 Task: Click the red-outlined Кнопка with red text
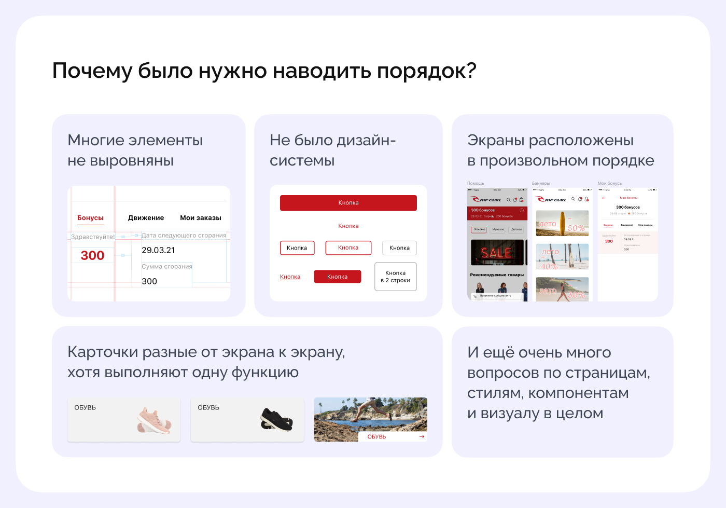[348, 248]
